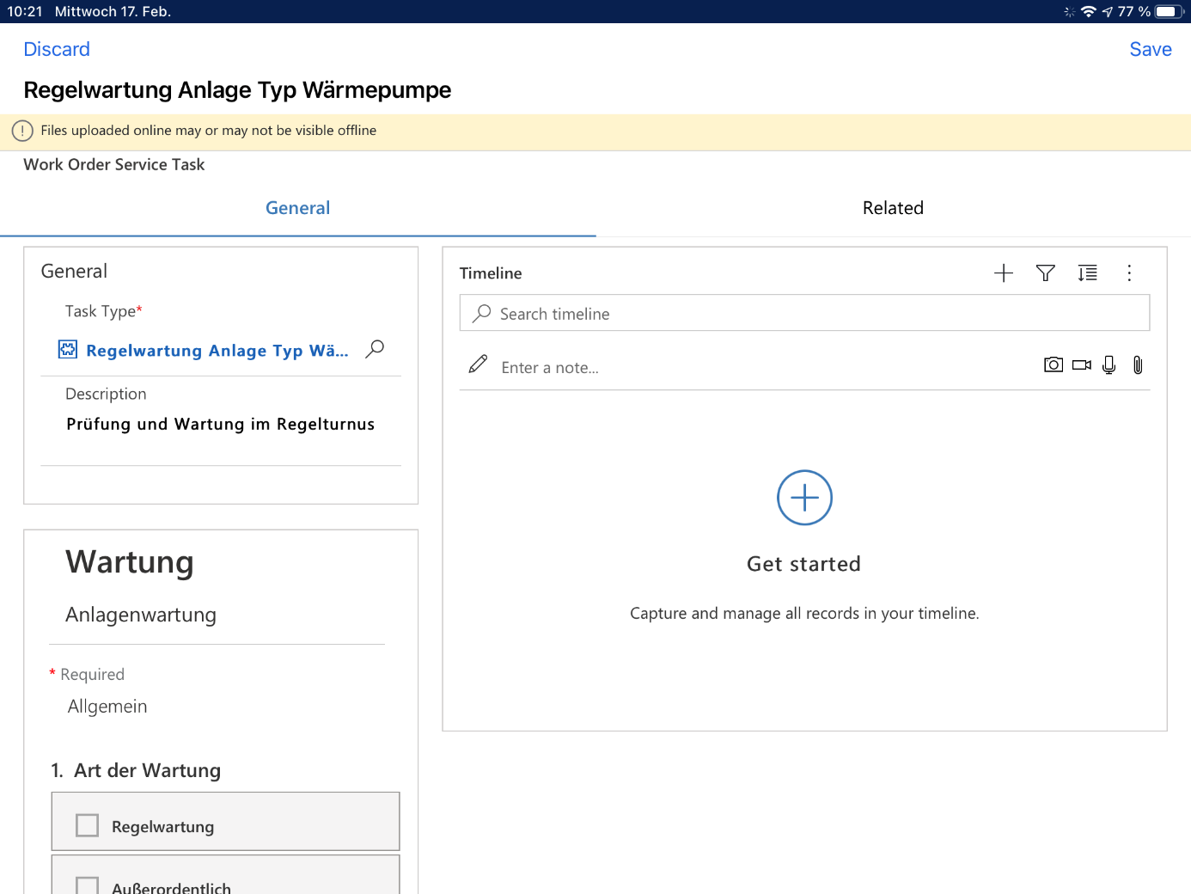Screen dimensions: 1191x894
Task: Edit the Description field text
Action: (221, 425)
